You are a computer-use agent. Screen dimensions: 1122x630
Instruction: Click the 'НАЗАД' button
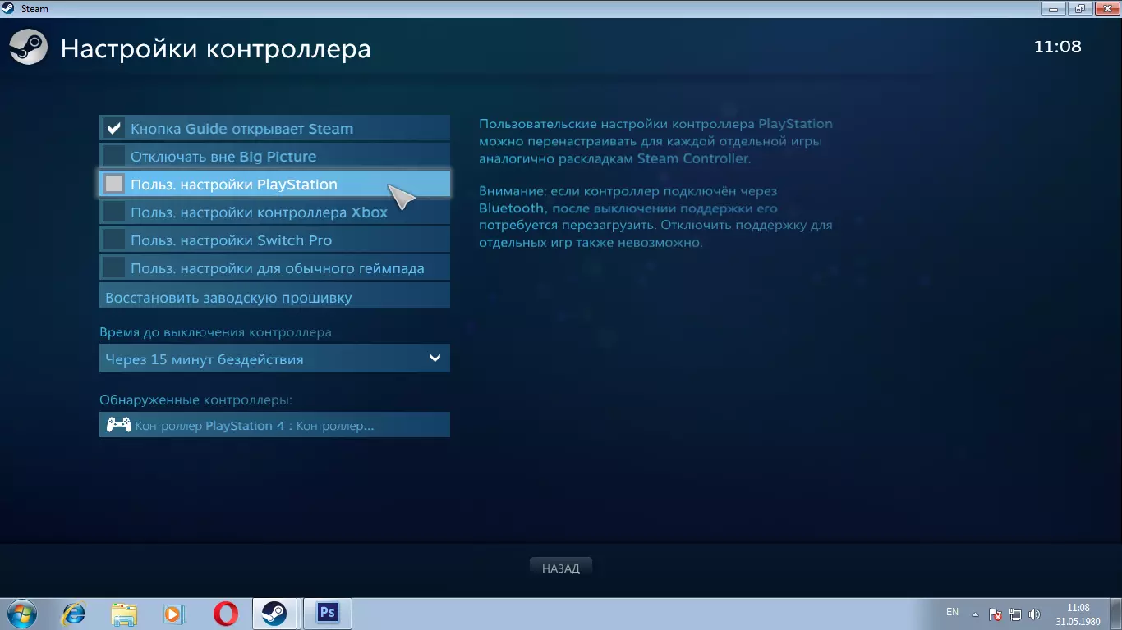click(x=561, y=568)
